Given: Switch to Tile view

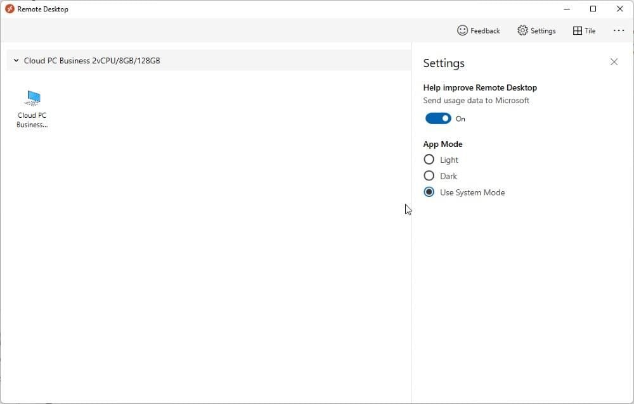Looking at the screenshot, I should click(585, 30).
